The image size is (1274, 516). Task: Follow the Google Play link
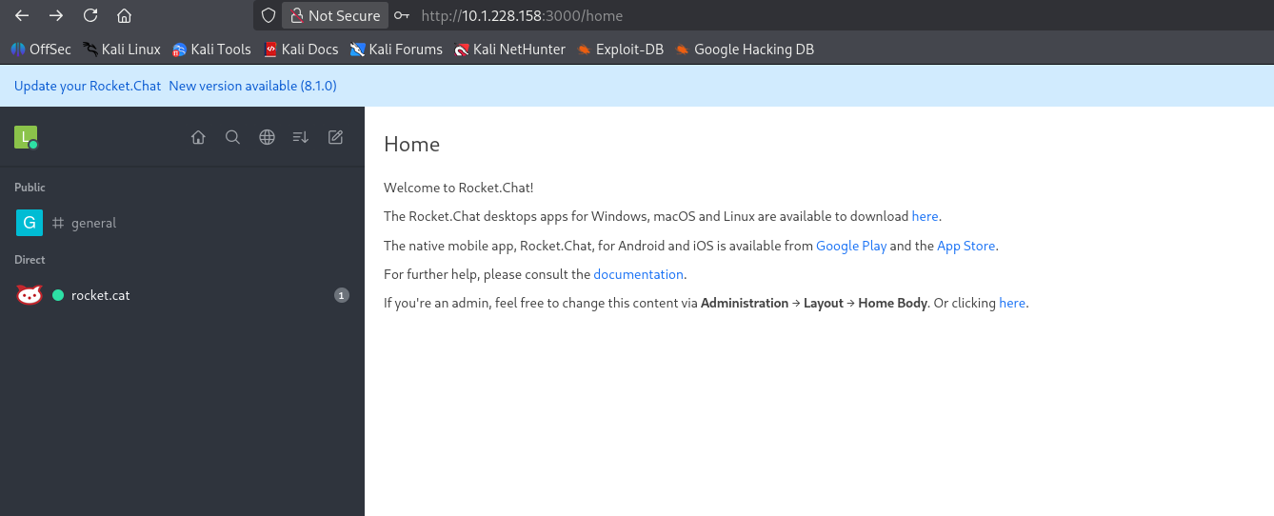click(x=851, y=246)
